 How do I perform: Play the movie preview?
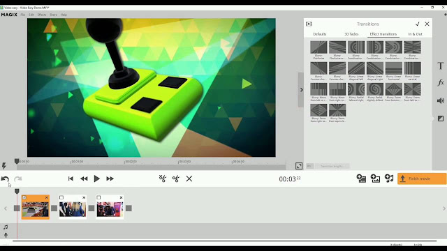96,178
